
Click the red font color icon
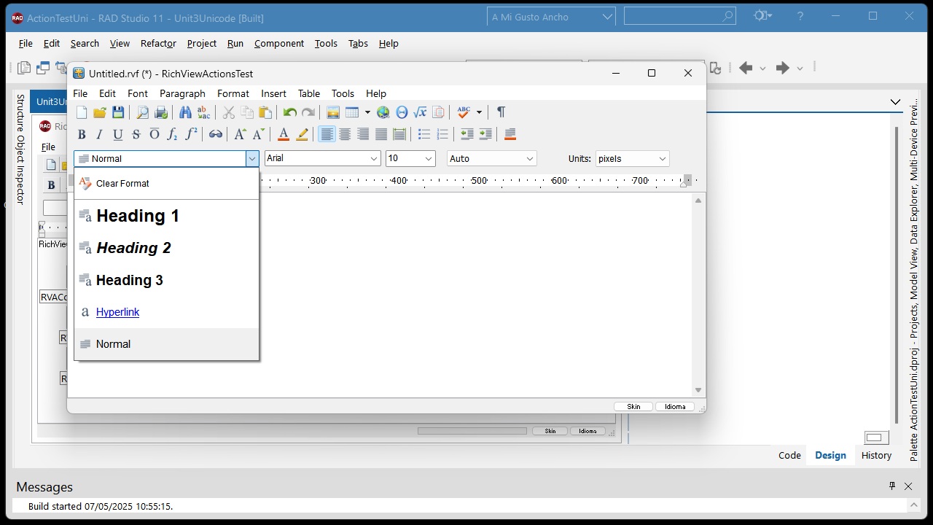pyautogui.click(x=284, y=134)
